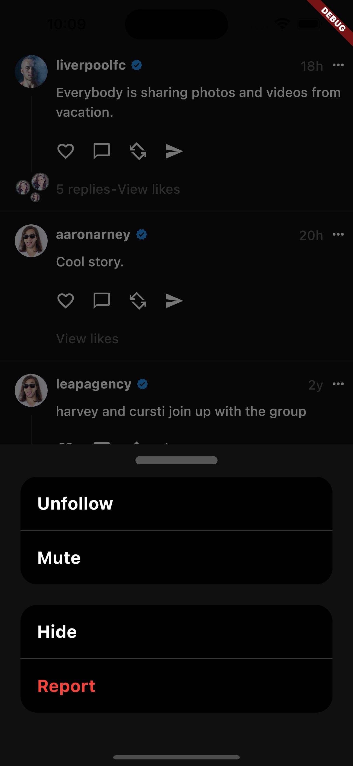Open more options for liverpoolfc post
The image size is (353, 766).
tap(338, 65)
